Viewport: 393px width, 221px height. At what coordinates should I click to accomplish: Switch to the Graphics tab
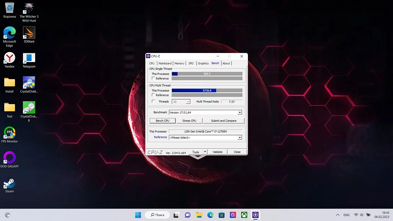click(x=203, y=64)
